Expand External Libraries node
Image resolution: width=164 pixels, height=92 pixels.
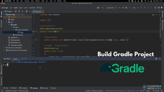point(4,48)
